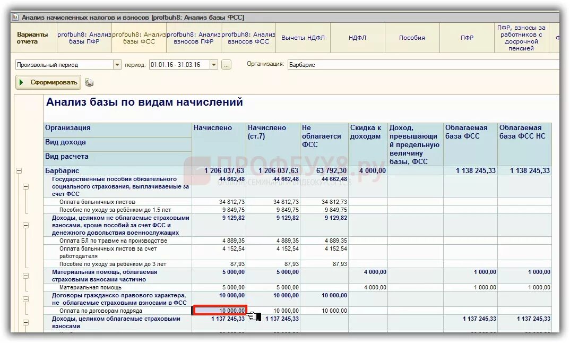Click the Вид дохода header label
The image size is (570, 343).
coord(65,142)
